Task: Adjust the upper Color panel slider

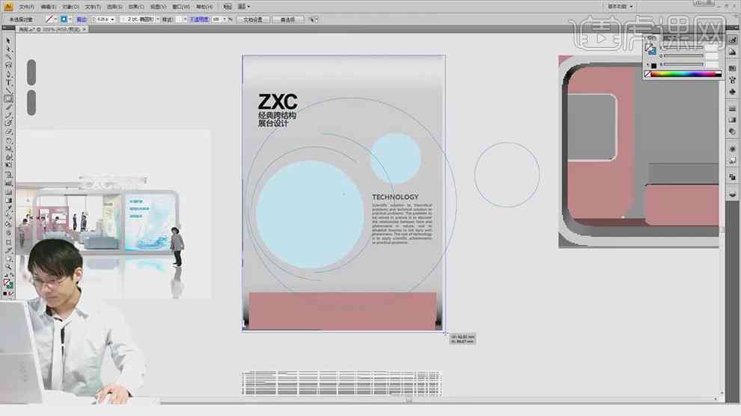Action: tap(683, 56)
